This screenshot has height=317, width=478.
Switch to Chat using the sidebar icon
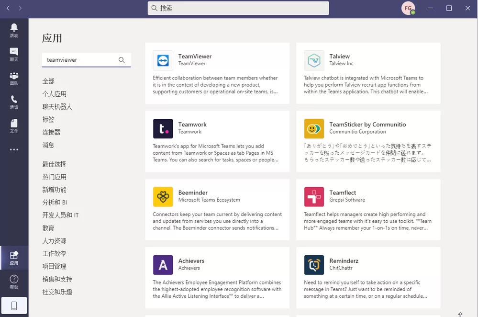pyautogui.click(x=14, y=53)
